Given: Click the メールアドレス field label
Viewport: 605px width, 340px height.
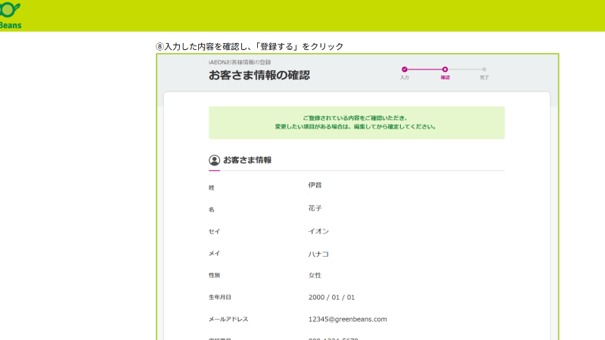Looking at the screenshot, I should (228, 319).
